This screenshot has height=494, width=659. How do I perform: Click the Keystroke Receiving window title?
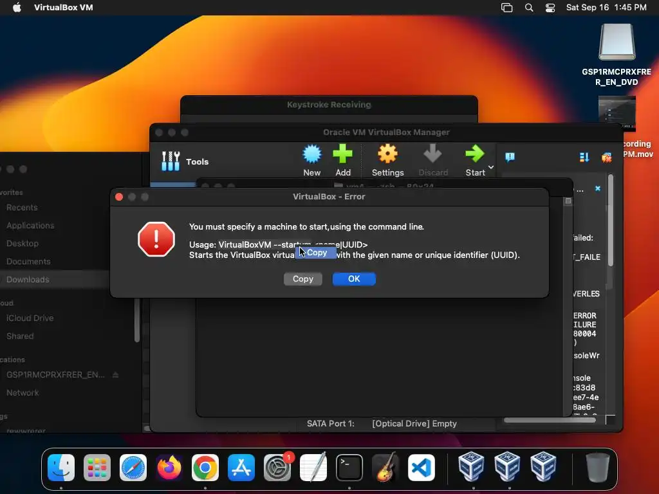pyautogui.click(x=329, y=105)
